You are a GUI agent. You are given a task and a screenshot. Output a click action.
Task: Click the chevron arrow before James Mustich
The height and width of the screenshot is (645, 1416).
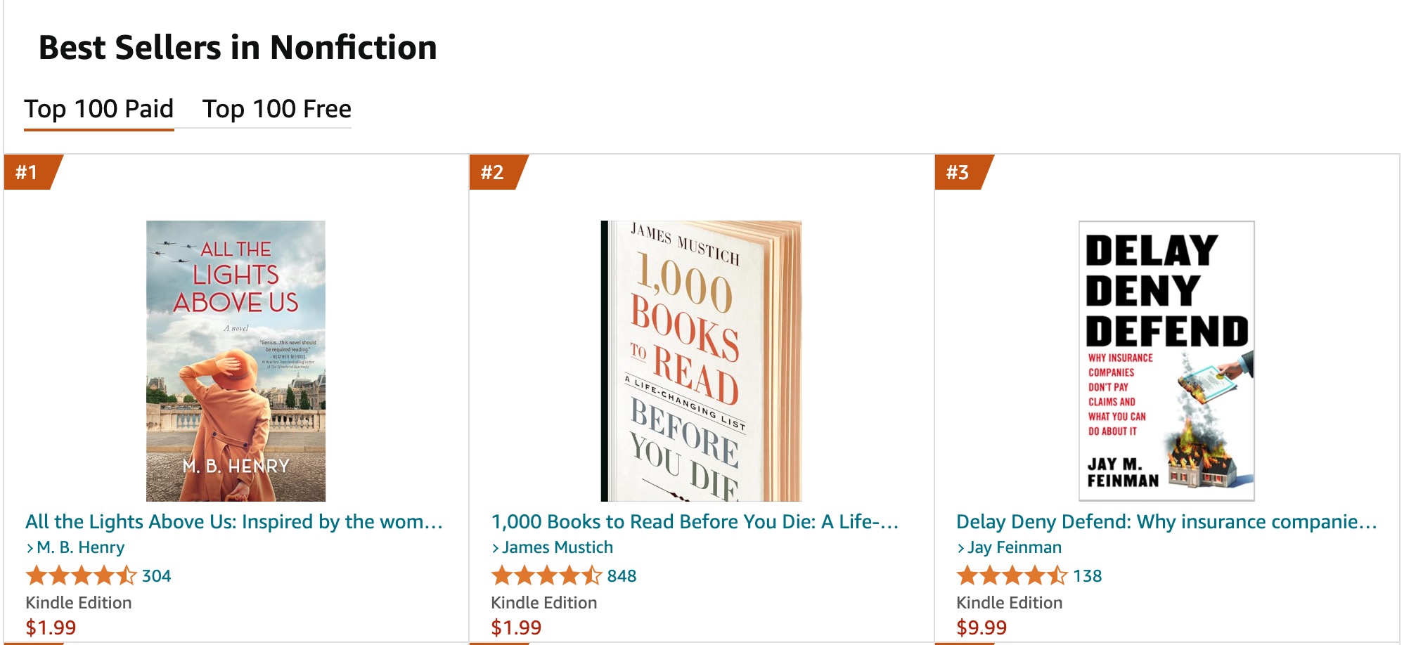[x=497, y=547]
